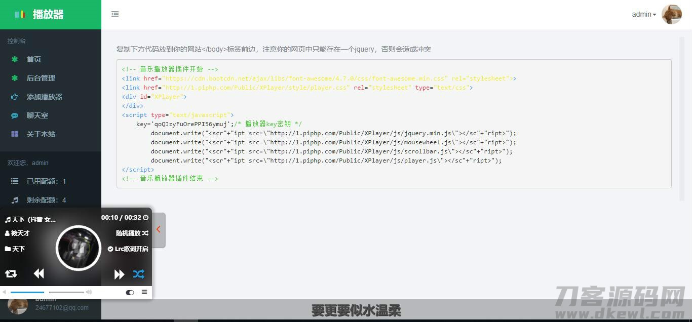Image resolution: width=692 pixels, height=322 pixels.
Task: Enter the 聊天室 chat room
Action: click(x=37, y=115)
